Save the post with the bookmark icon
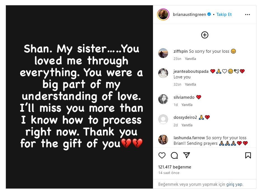The image size is (264, 193). [x=248, y=155]
